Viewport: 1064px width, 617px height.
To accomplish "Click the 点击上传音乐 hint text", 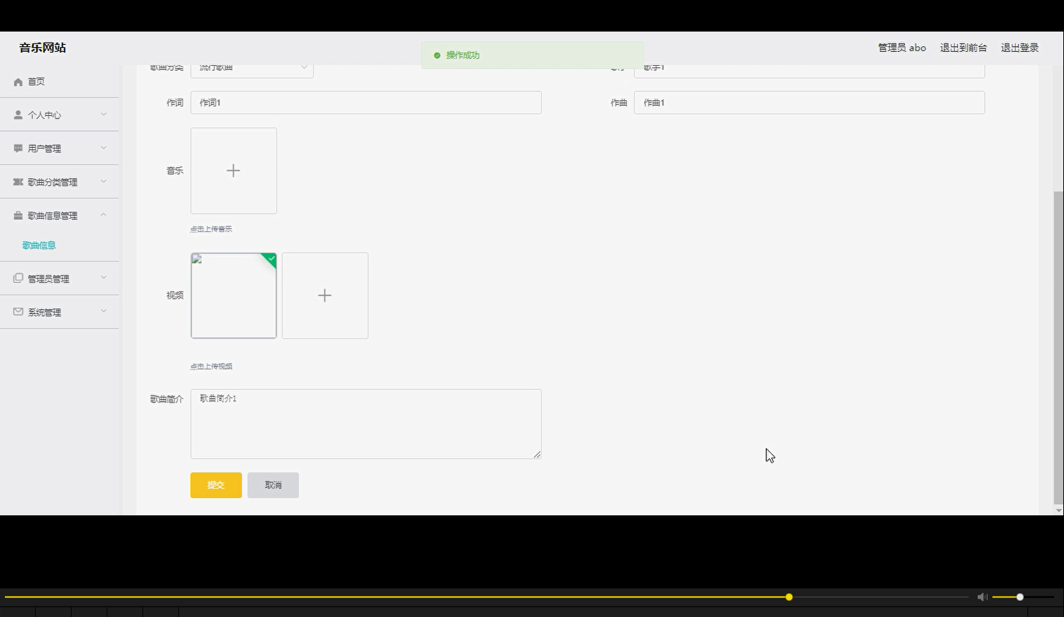I will 211,229.
